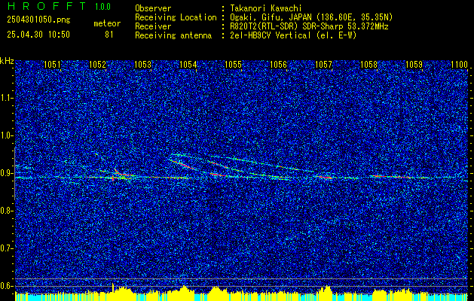Click the 1.1 kHz axis label
474x301 pixels.
click(6, 98)
